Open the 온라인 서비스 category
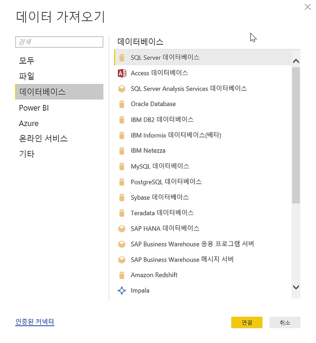 tap(59, 138)
